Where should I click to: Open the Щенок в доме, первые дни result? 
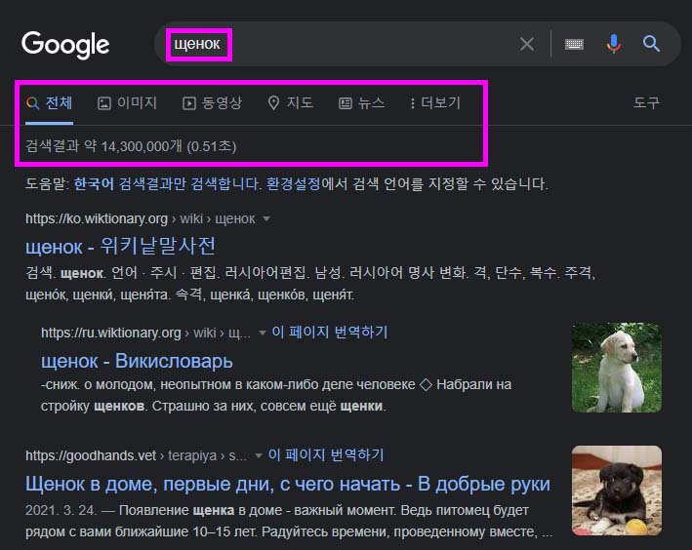click(x=288, y=484)
